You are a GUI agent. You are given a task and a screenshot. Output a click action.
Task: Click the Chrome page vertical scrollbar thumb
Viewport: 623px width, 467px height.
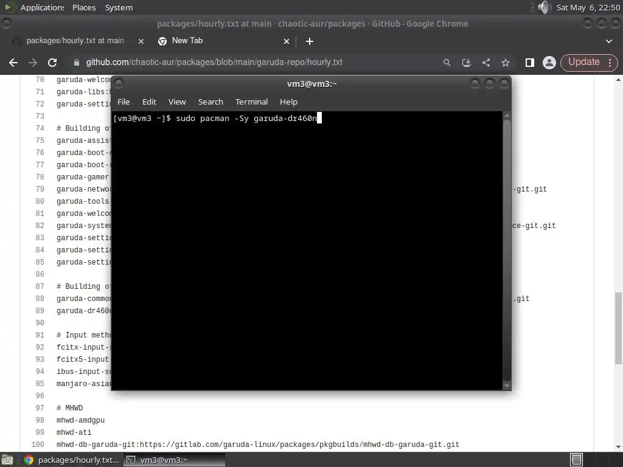[x=618, y=328]
